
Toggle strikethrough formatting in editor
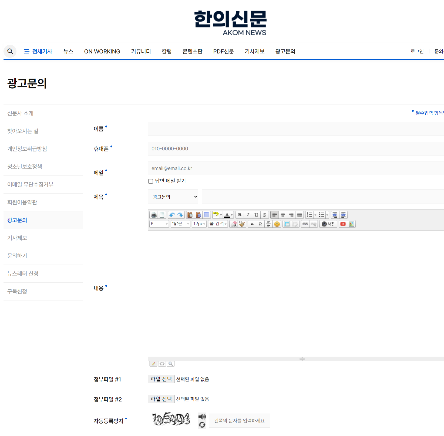click(265, 215)
